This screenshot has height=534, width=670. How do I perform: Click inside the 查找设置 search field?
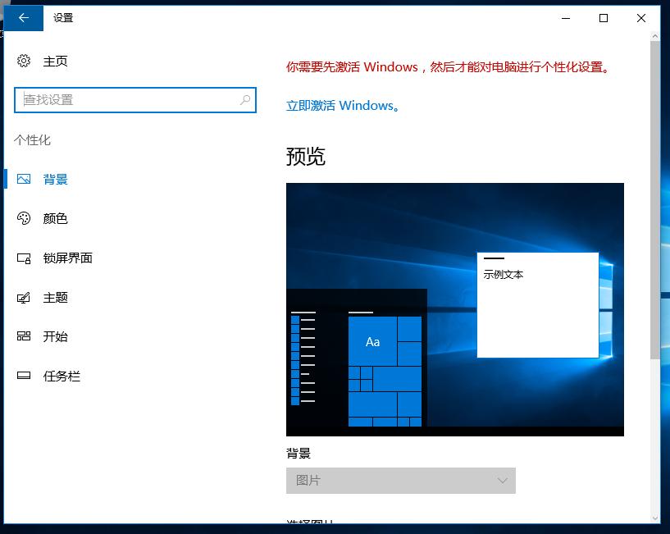pyautogui.click(x=123, y=99)
